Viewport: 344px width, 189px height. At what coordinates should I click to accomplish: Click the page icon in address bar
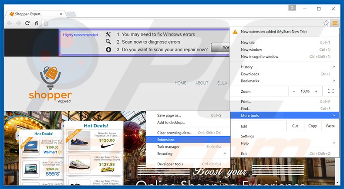(x=46, y=23)
